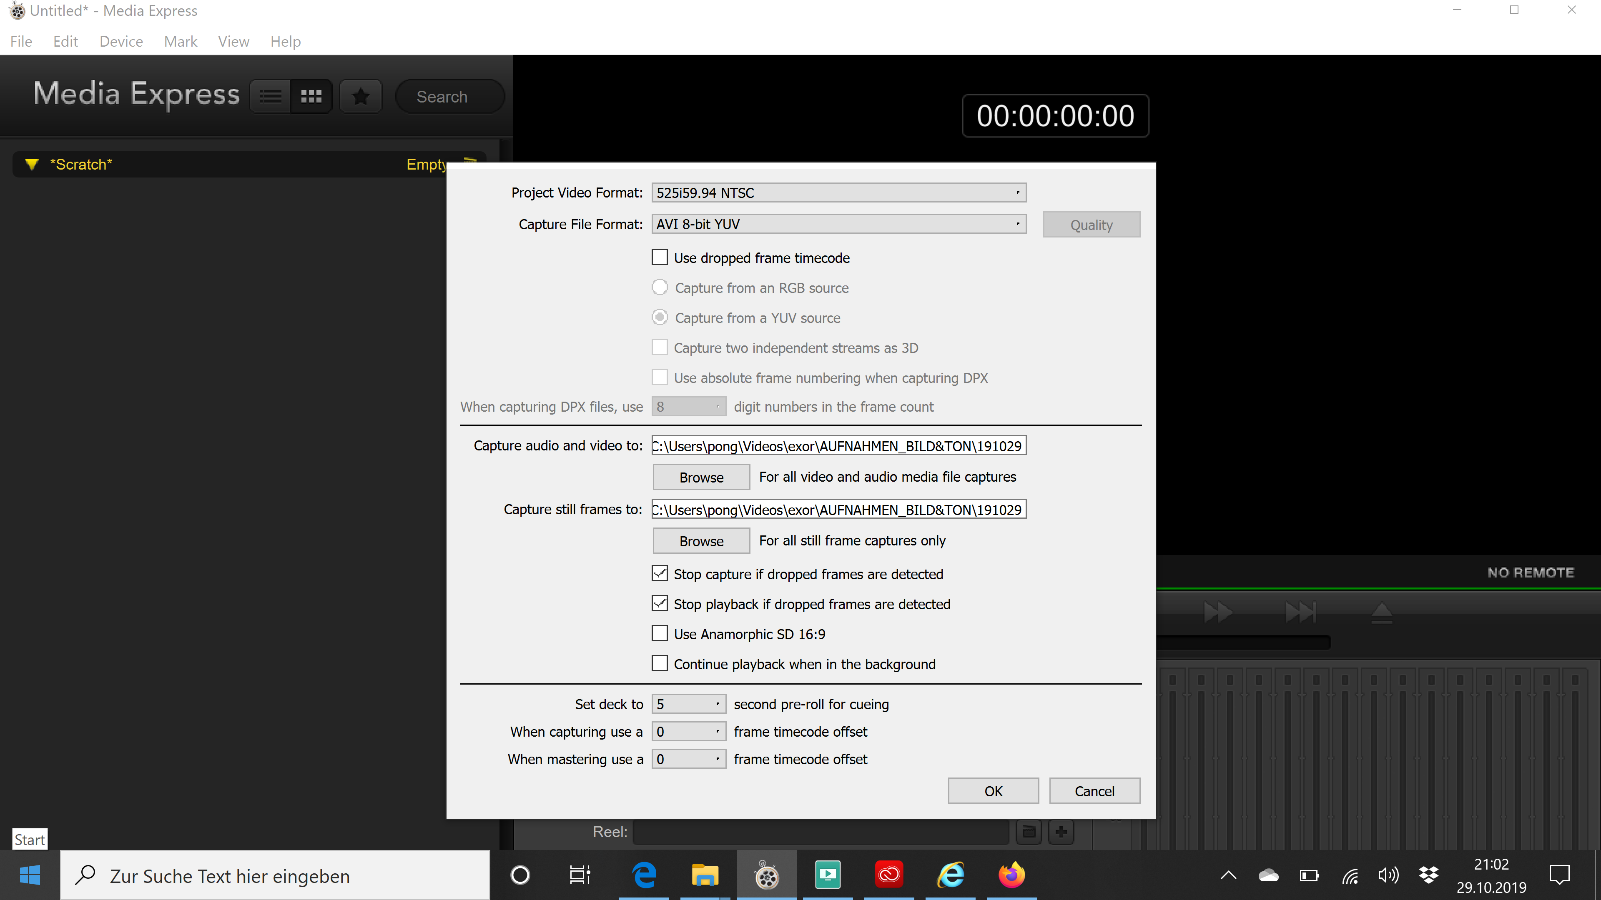Screen dimensions: 1601x900
Task: Click the plus icon beside Reel field
Action: 1061,832
